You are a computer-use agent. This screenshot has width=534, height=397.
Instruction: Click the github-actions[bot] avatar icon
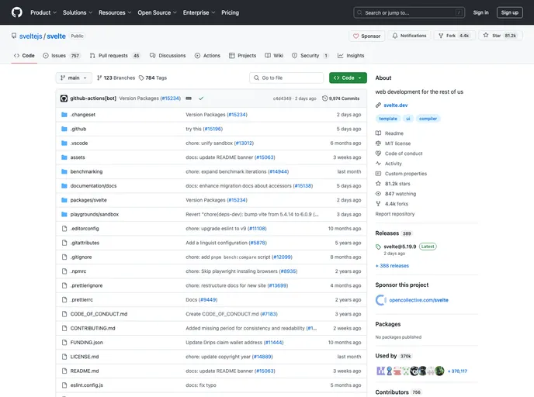coord(64,98)
